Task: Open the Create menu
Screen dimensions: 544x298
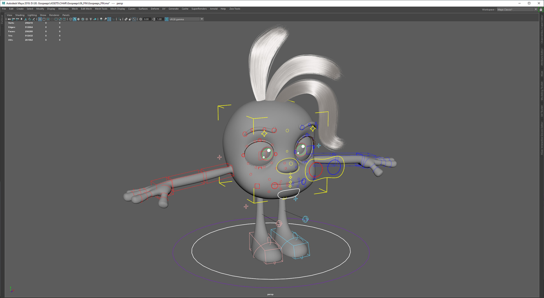Action: tap(20, 9)
